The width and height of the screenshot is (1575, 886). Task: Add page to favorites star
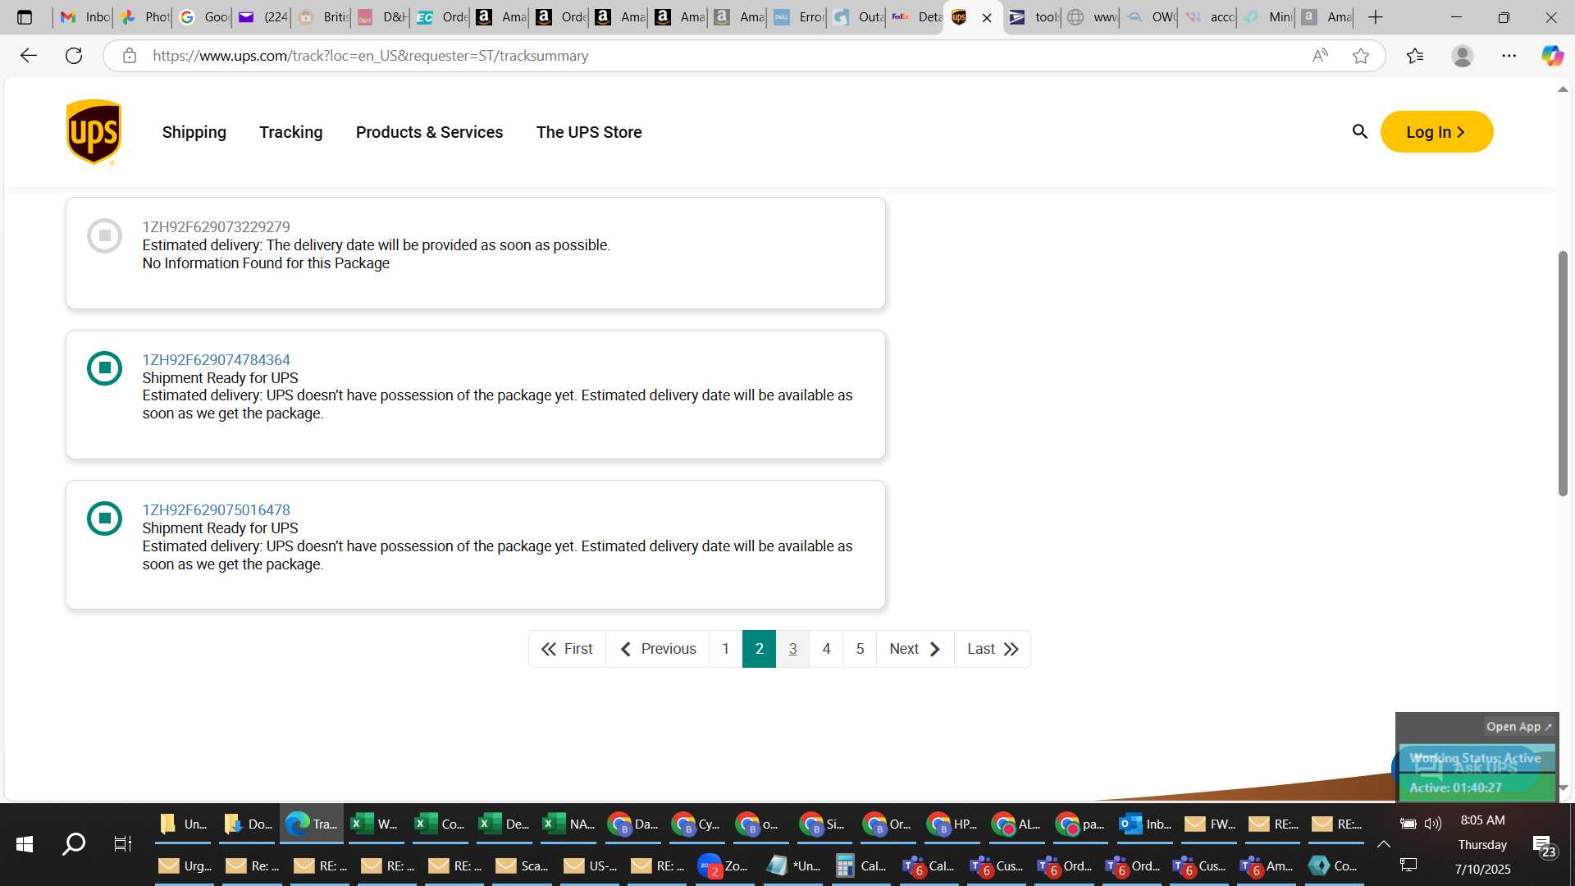(x=1361, y=56)
